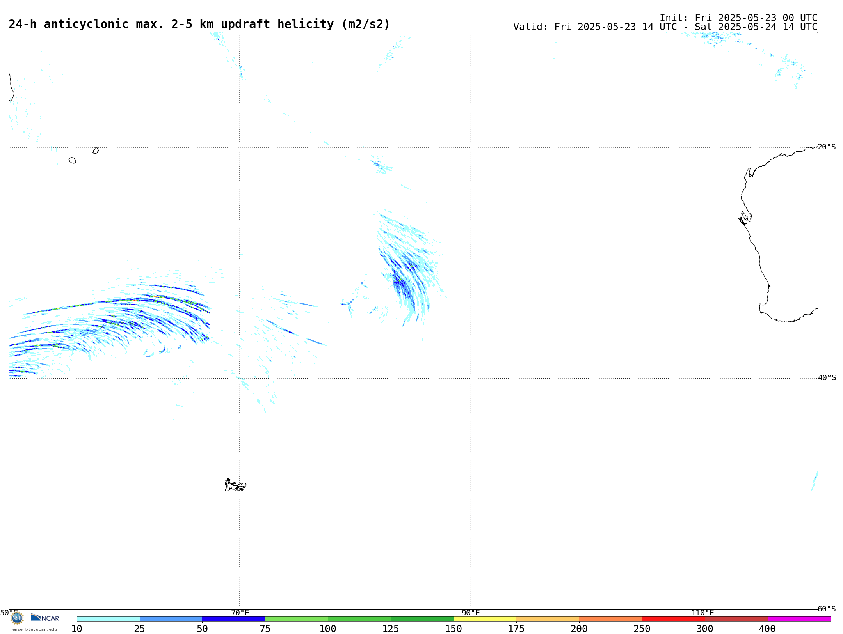Click the red 250-300 color swatch
The image size is (843, 634).
[x=674, y=619]
